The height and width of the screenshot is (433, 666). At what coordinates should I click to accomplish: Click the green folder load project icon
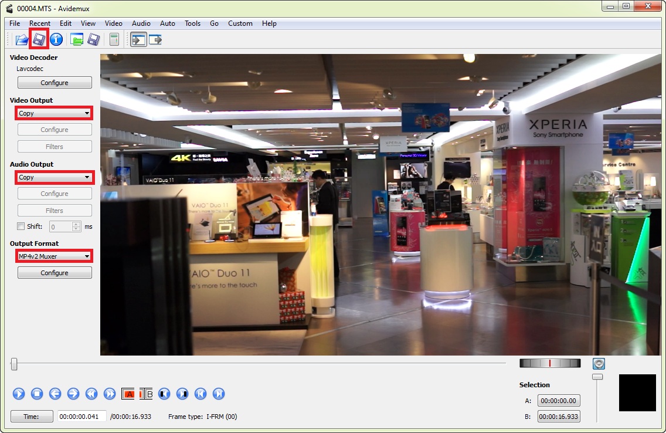click(x=76, y=40)
